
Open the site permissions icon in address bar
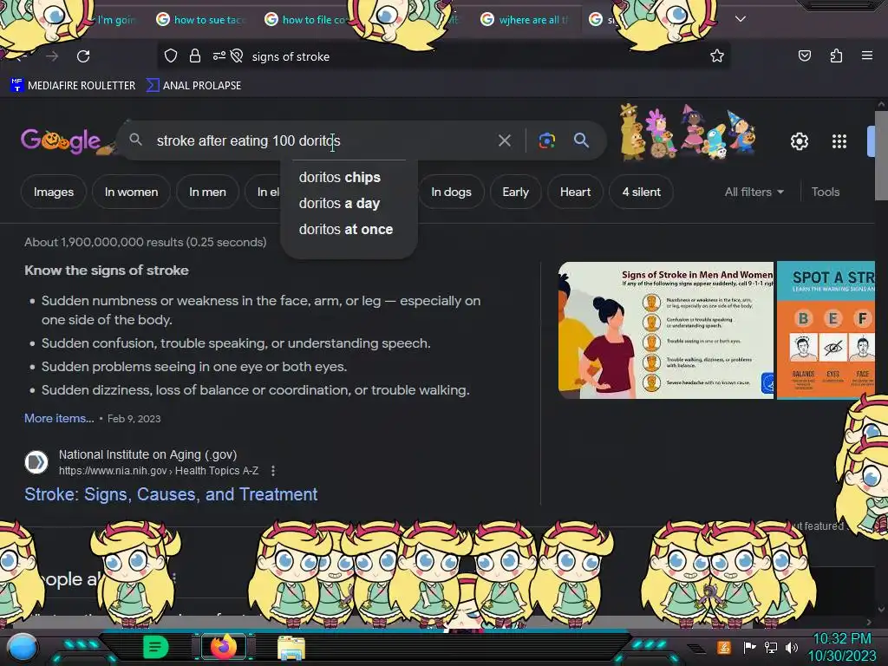tap(219, 55)
